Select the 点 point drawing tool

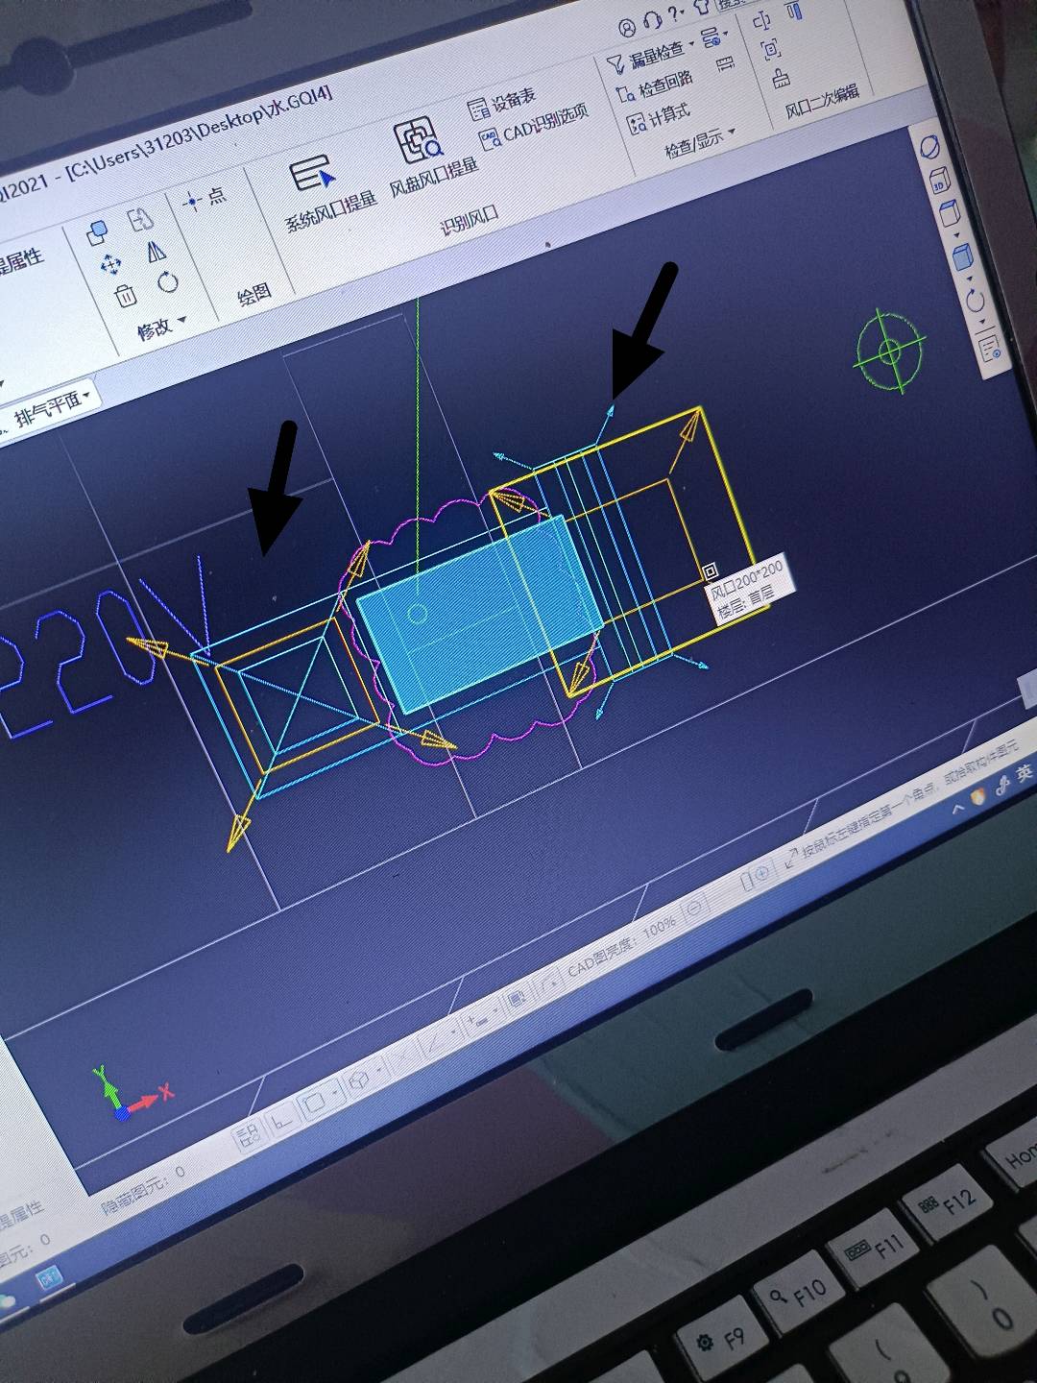tap(204, 199)
